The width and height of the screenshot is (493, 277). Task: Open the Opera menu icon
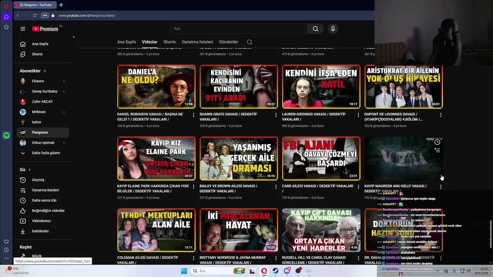[x=6, y=6]
